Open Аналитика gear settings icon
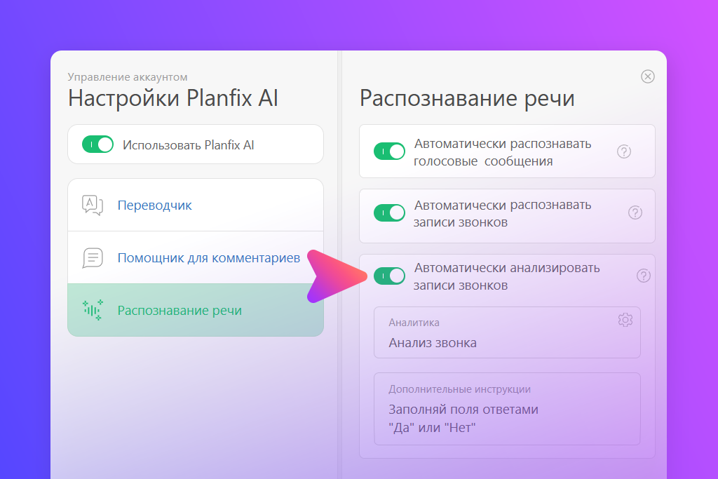718x479 pixels. point(625,320)
